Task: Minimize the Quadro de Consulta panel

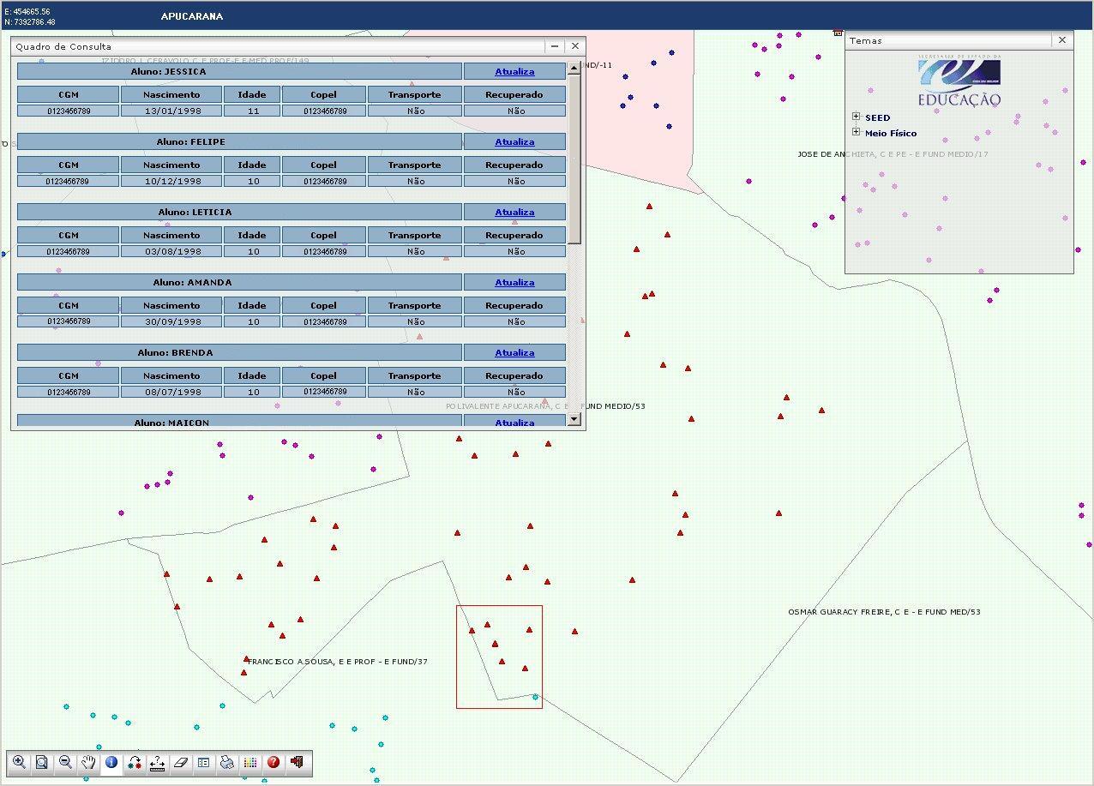Action: click(555, 46)
